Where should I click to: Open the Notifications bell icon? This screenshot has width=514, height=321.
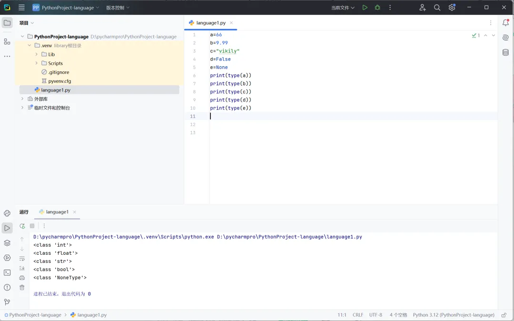tap(505, 23)
